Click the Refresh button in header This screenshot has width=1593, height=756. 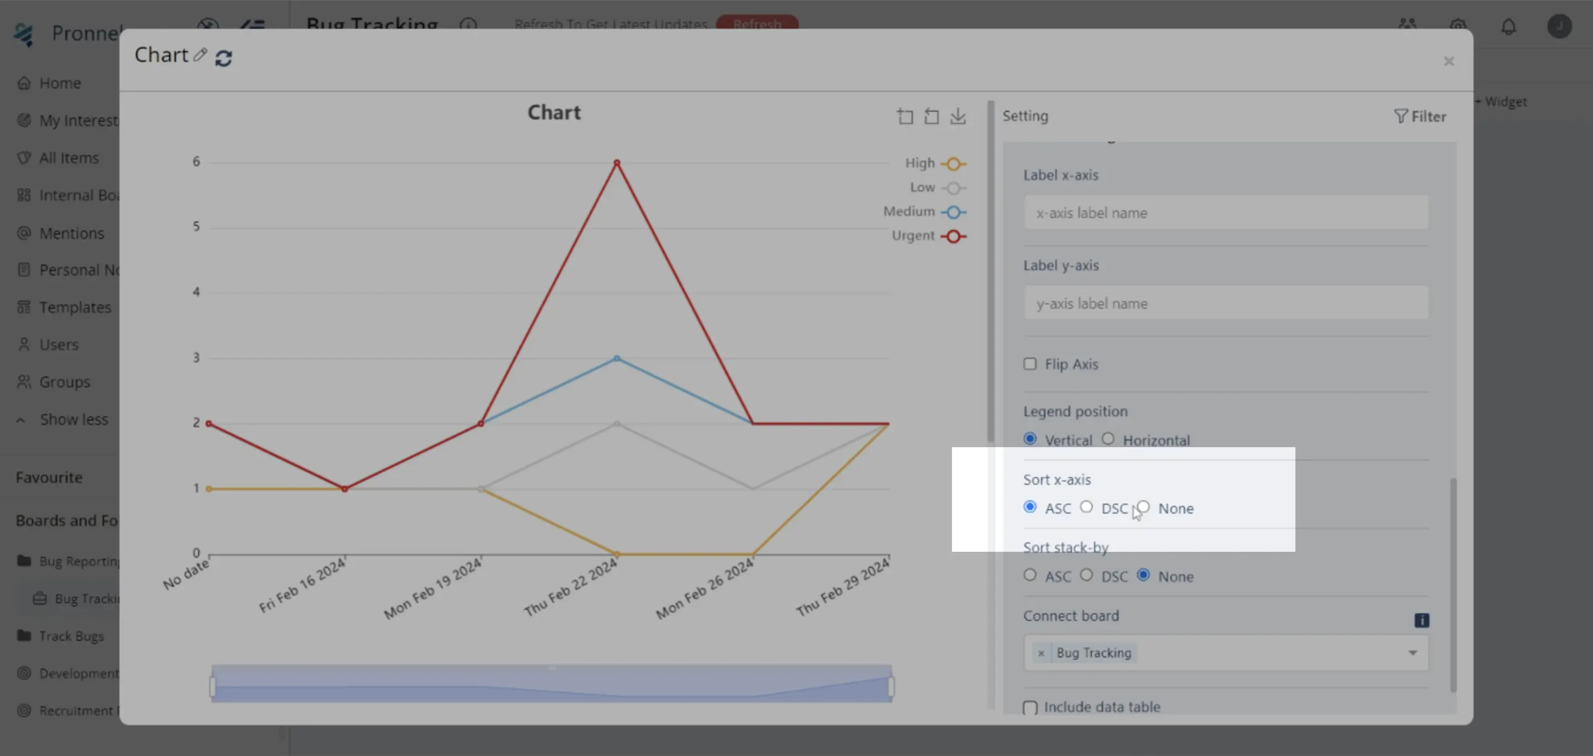click(757, 23)
